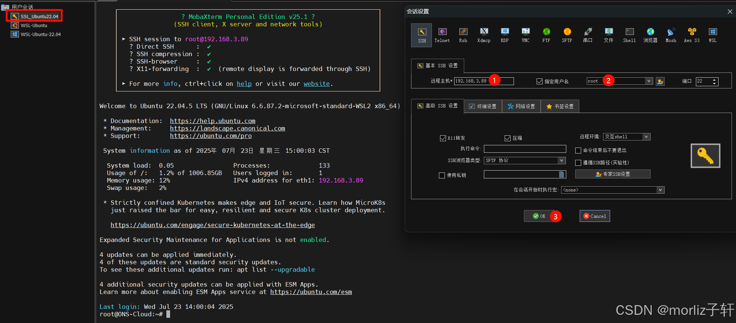Select the VNC session icon
This screenshot has height=323, width=736.
[x=525, y=35]
